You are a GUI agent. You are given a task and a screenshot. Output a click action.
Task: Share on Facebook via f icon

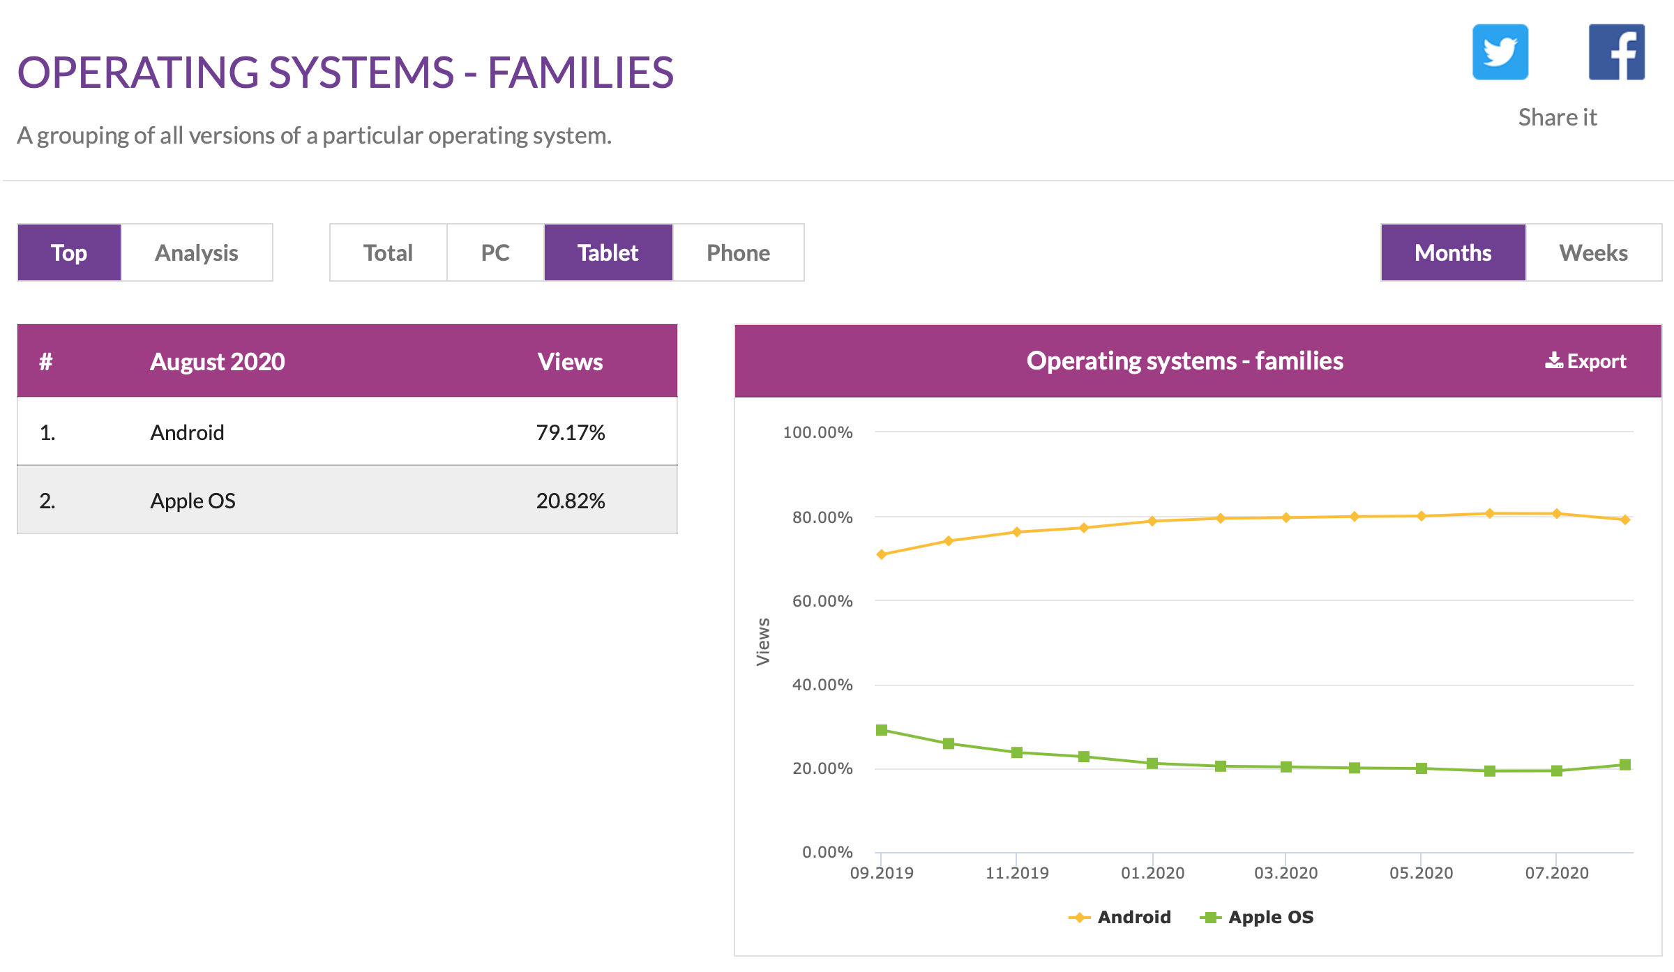[1615, 52]
